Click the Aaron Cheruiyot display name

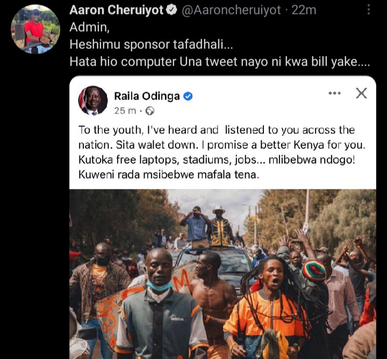coord(116,10)
